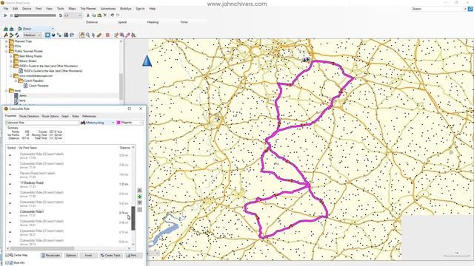This screenshot has width=474, height=266.
Task: Select the Select arrow tool
Action: [93, 35]
